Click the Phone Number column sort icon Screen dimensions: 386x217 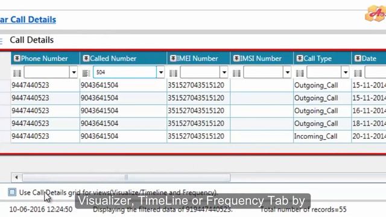17,58
